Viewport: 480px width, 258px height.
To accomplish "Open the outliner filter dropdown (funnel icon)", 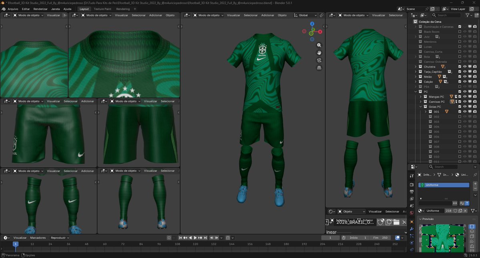I will 469,15.
